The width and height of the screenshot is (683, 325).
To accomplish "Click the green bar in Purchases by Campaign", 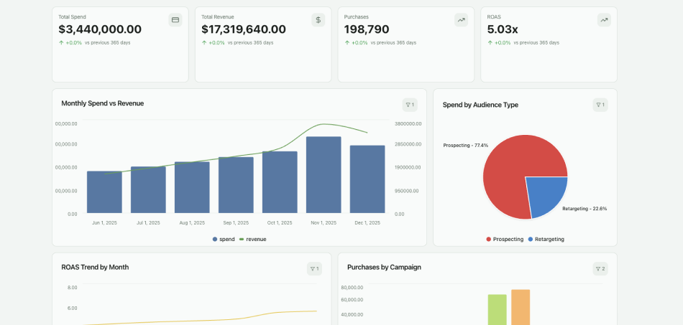I will point(498,310).
